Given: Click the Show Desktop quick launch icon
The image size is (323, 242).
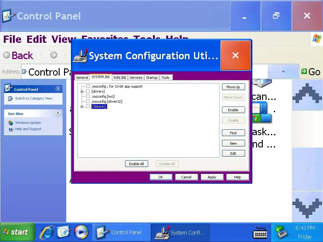Looking at the screenshot, I should [64, 232].
